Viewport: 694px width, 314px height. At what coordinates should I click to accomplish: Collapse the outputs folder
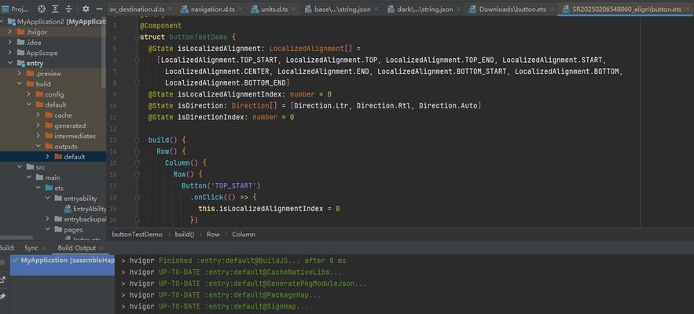(38, 146)
